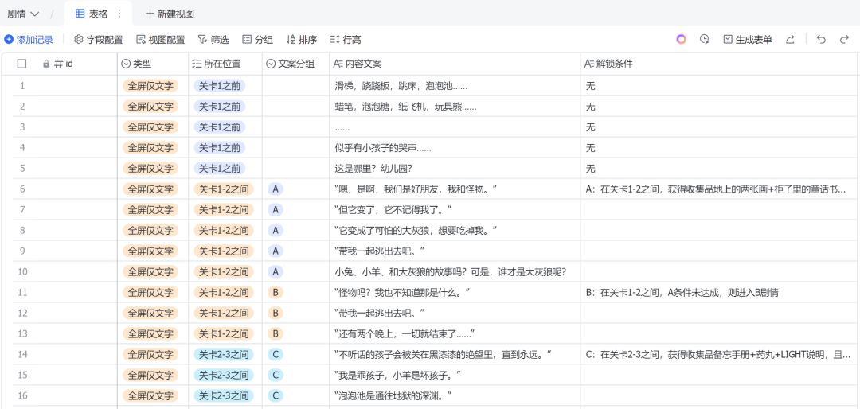Screen dimensions: 860x409
Task: Open 视图配置 view settings
Action: (161, 40)
